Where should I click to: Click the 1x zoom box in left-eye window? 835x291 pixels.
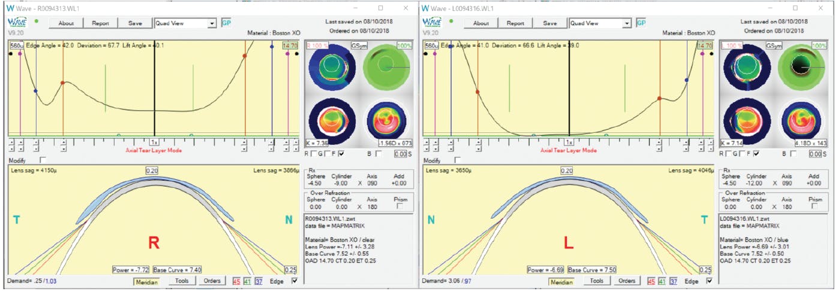point(569,143)
